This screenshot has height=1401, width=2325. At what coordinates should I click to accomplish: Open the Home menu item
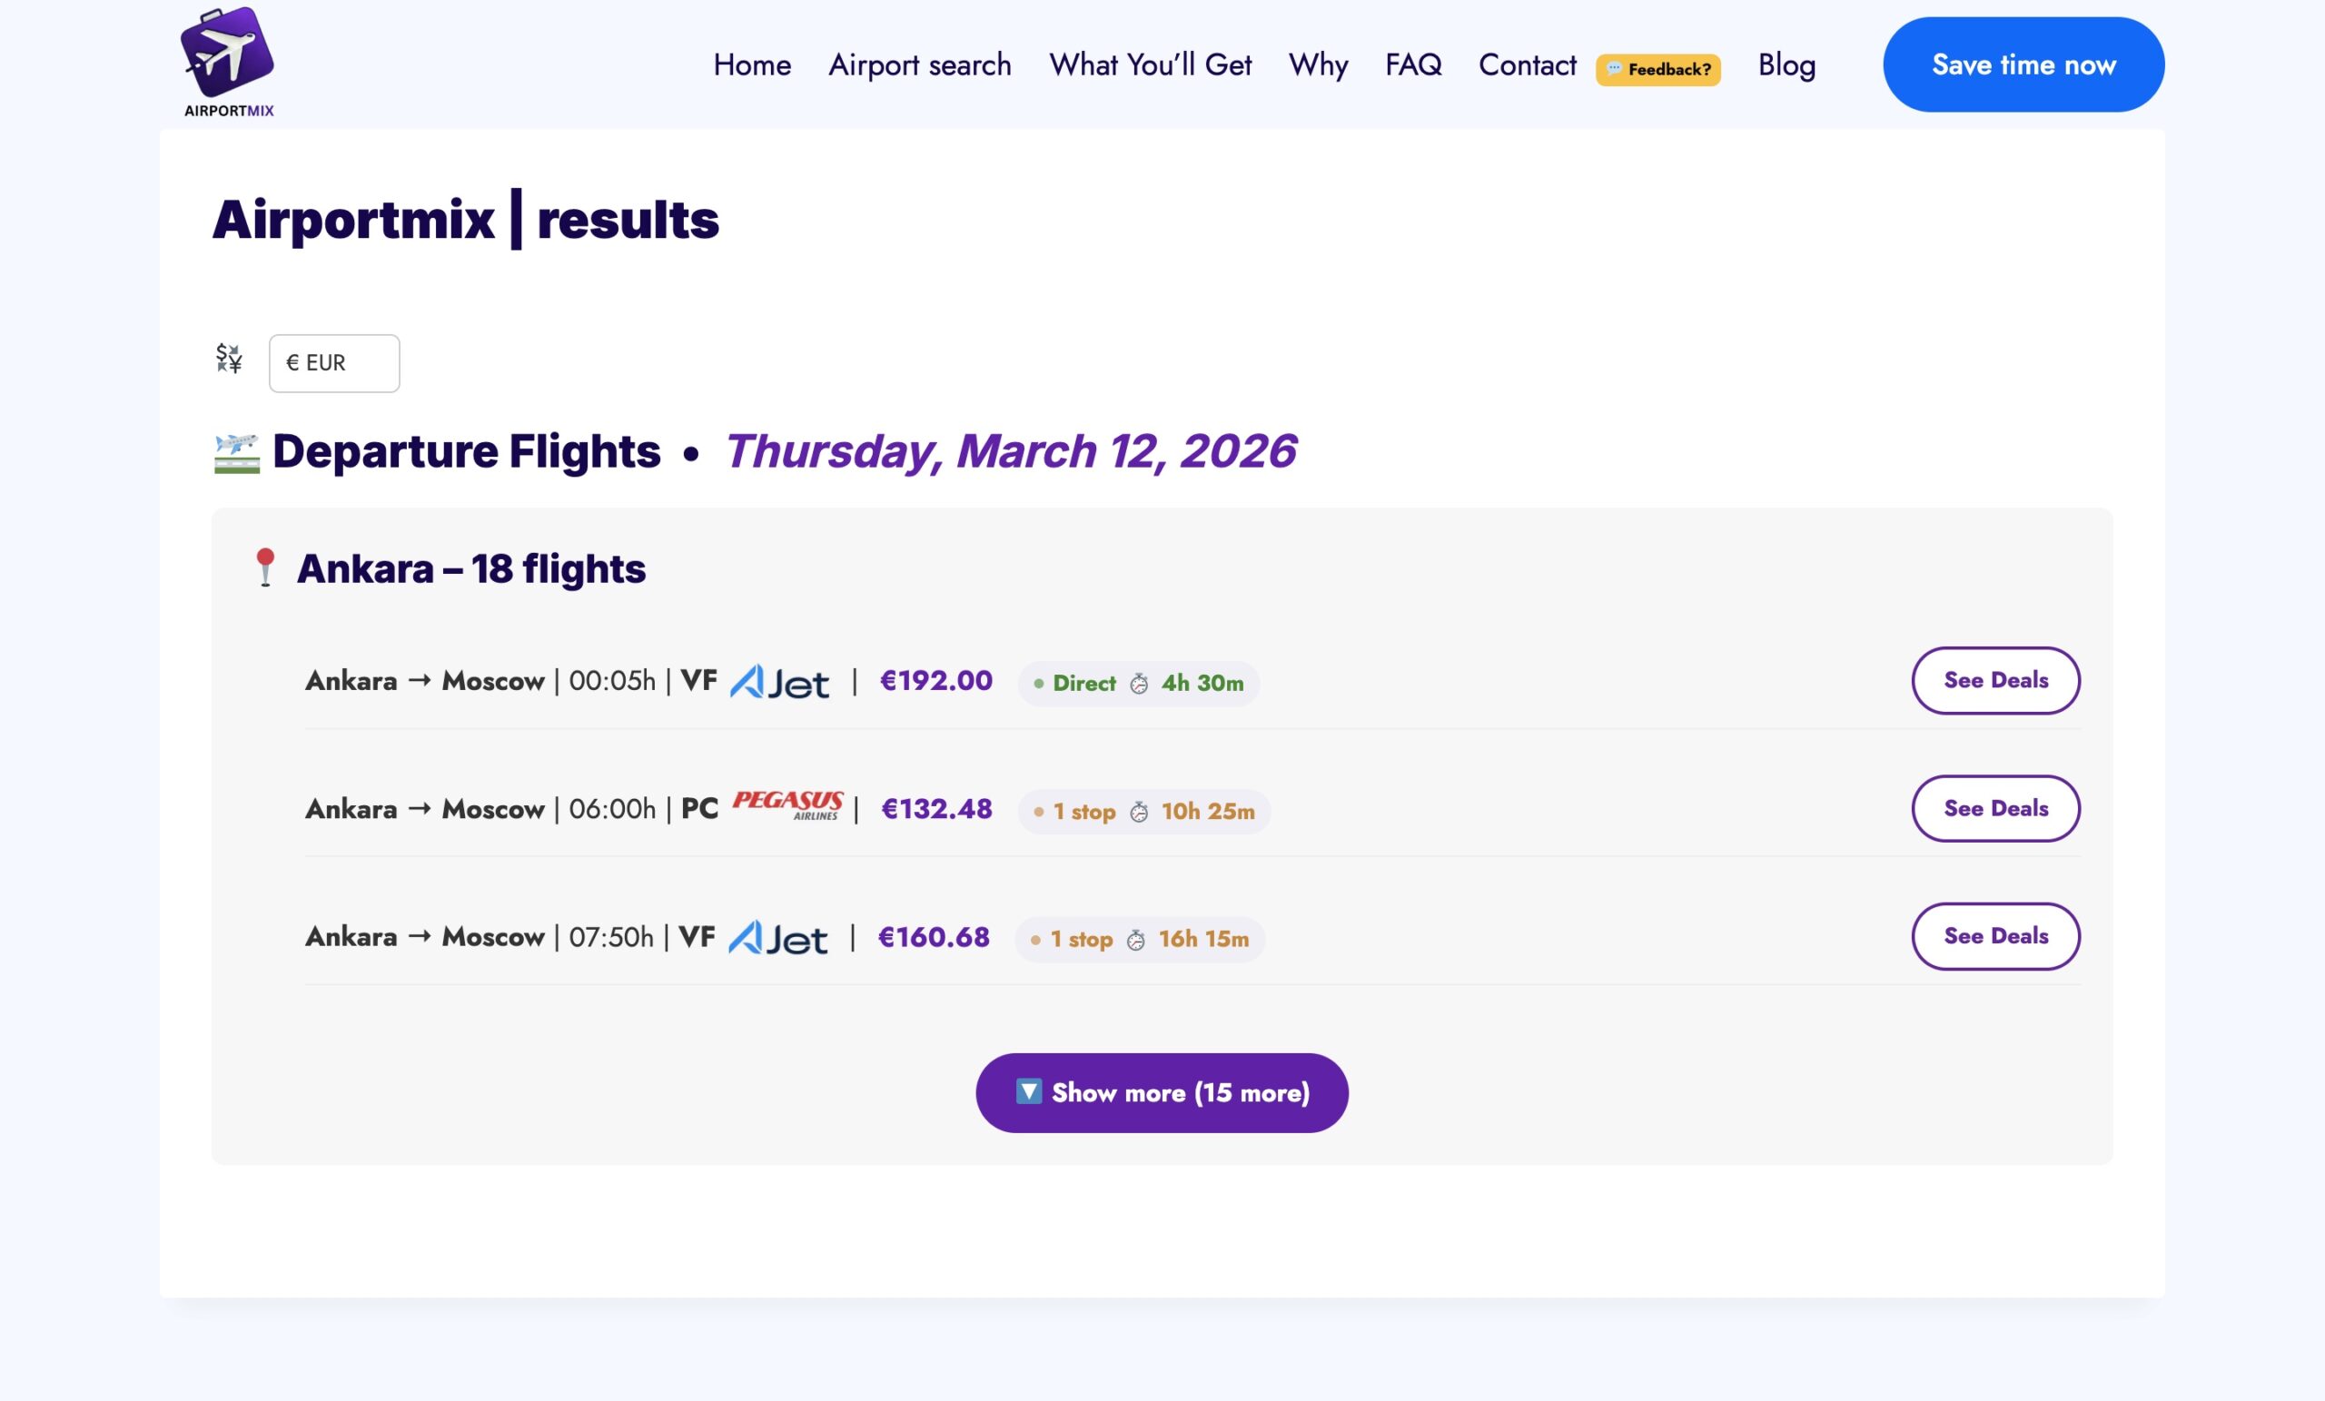point(752,64)
